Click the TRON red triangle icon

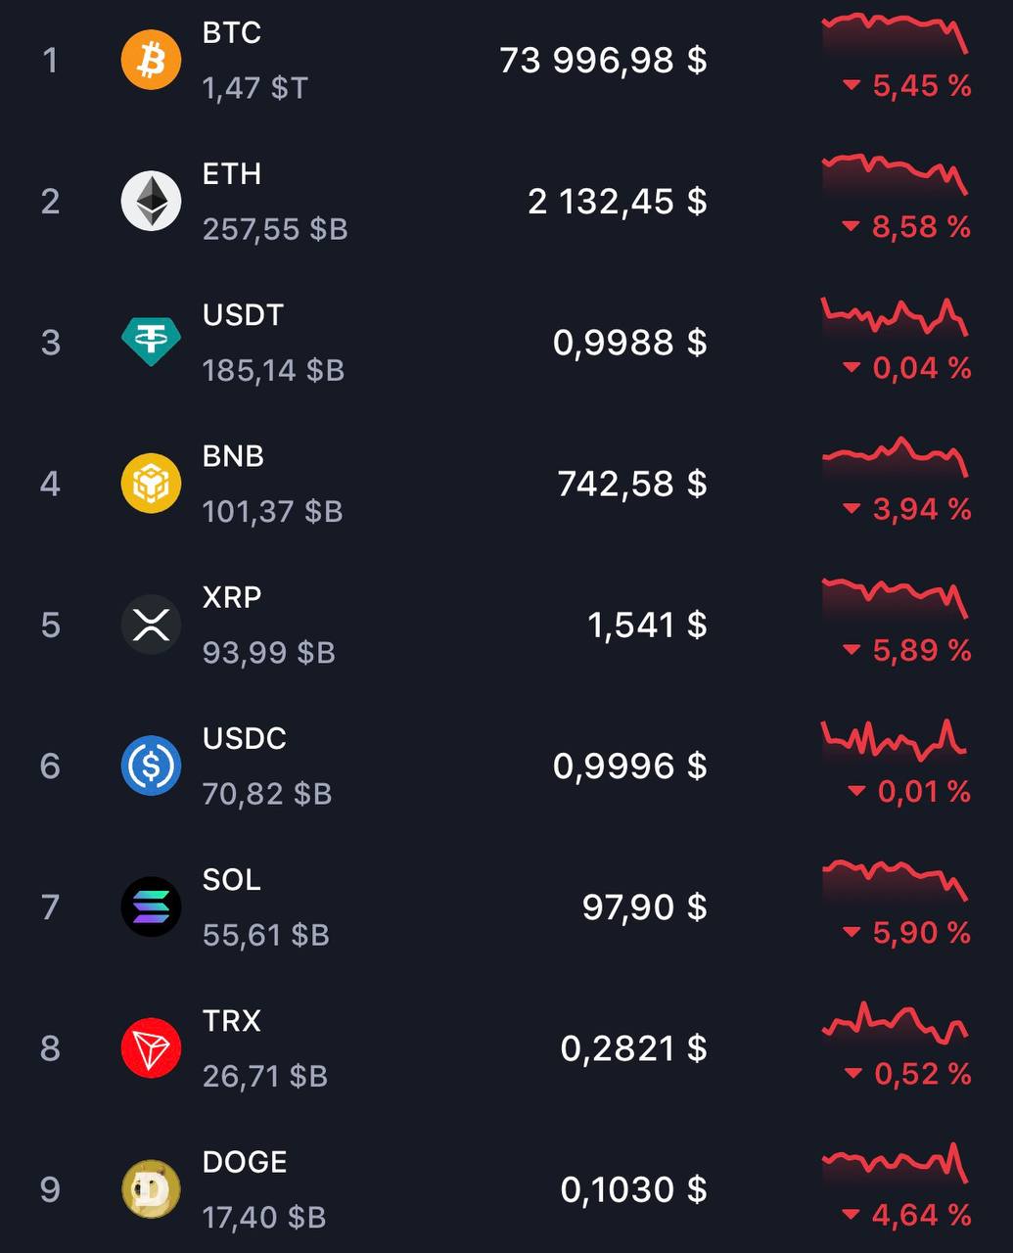pos(151,1047)
